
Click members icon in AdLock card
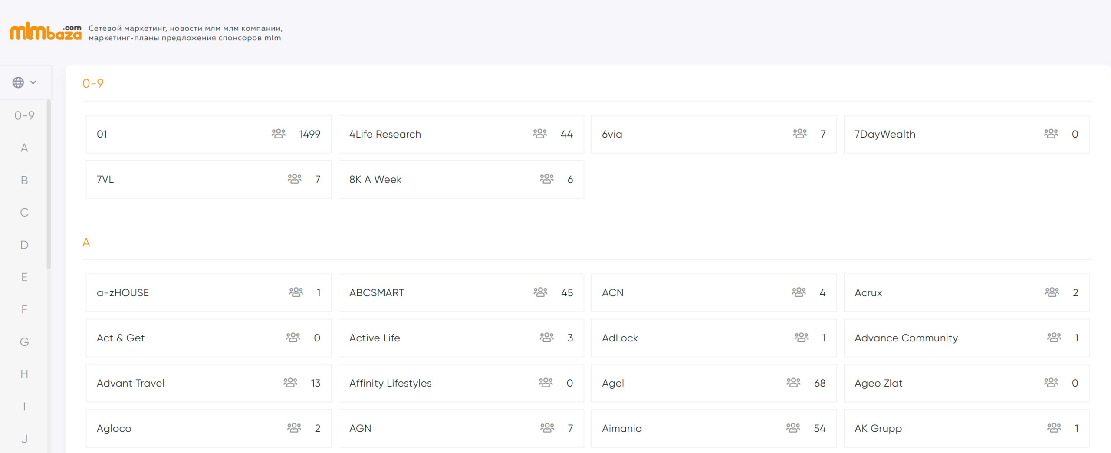tap(802, 338)
